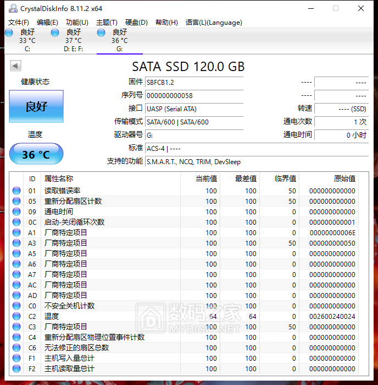Click the 标准 field ACS-4

pos(257,149)
